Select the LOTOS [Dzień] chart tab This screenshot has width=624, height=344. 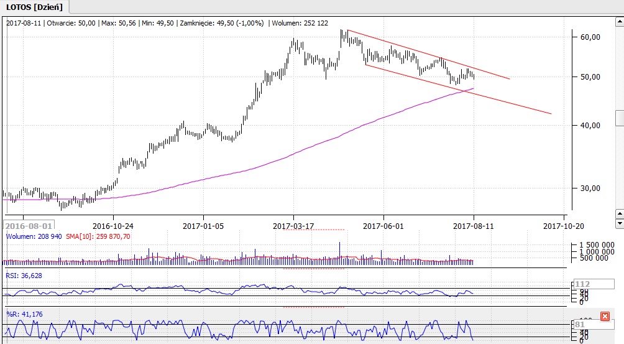pos(34,7)
